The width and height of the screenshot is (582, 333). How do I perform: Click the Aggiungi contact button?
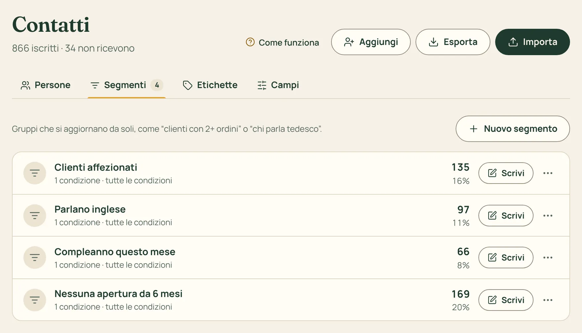(x=371, y=42)
